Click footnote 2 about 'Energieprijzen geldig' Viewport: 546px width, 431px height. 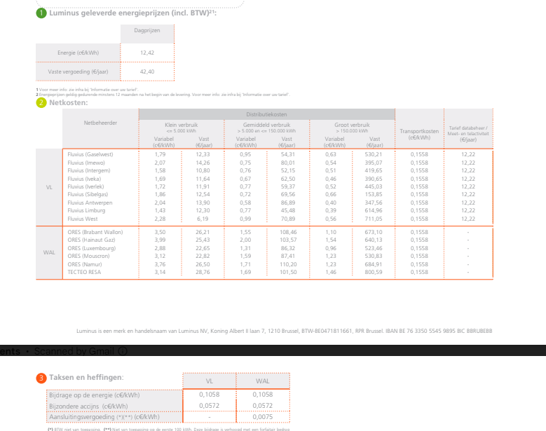click(x=163, y=95)
